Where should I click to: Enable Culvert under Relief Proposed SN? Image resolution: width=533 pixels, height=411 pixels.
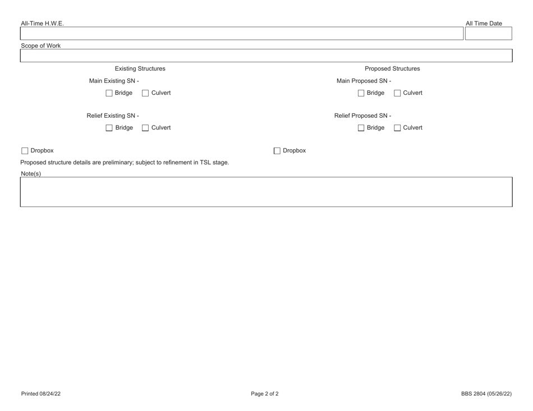click(397, 128)
